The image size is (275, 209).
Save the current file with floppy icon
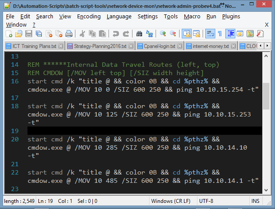(29, 34)
